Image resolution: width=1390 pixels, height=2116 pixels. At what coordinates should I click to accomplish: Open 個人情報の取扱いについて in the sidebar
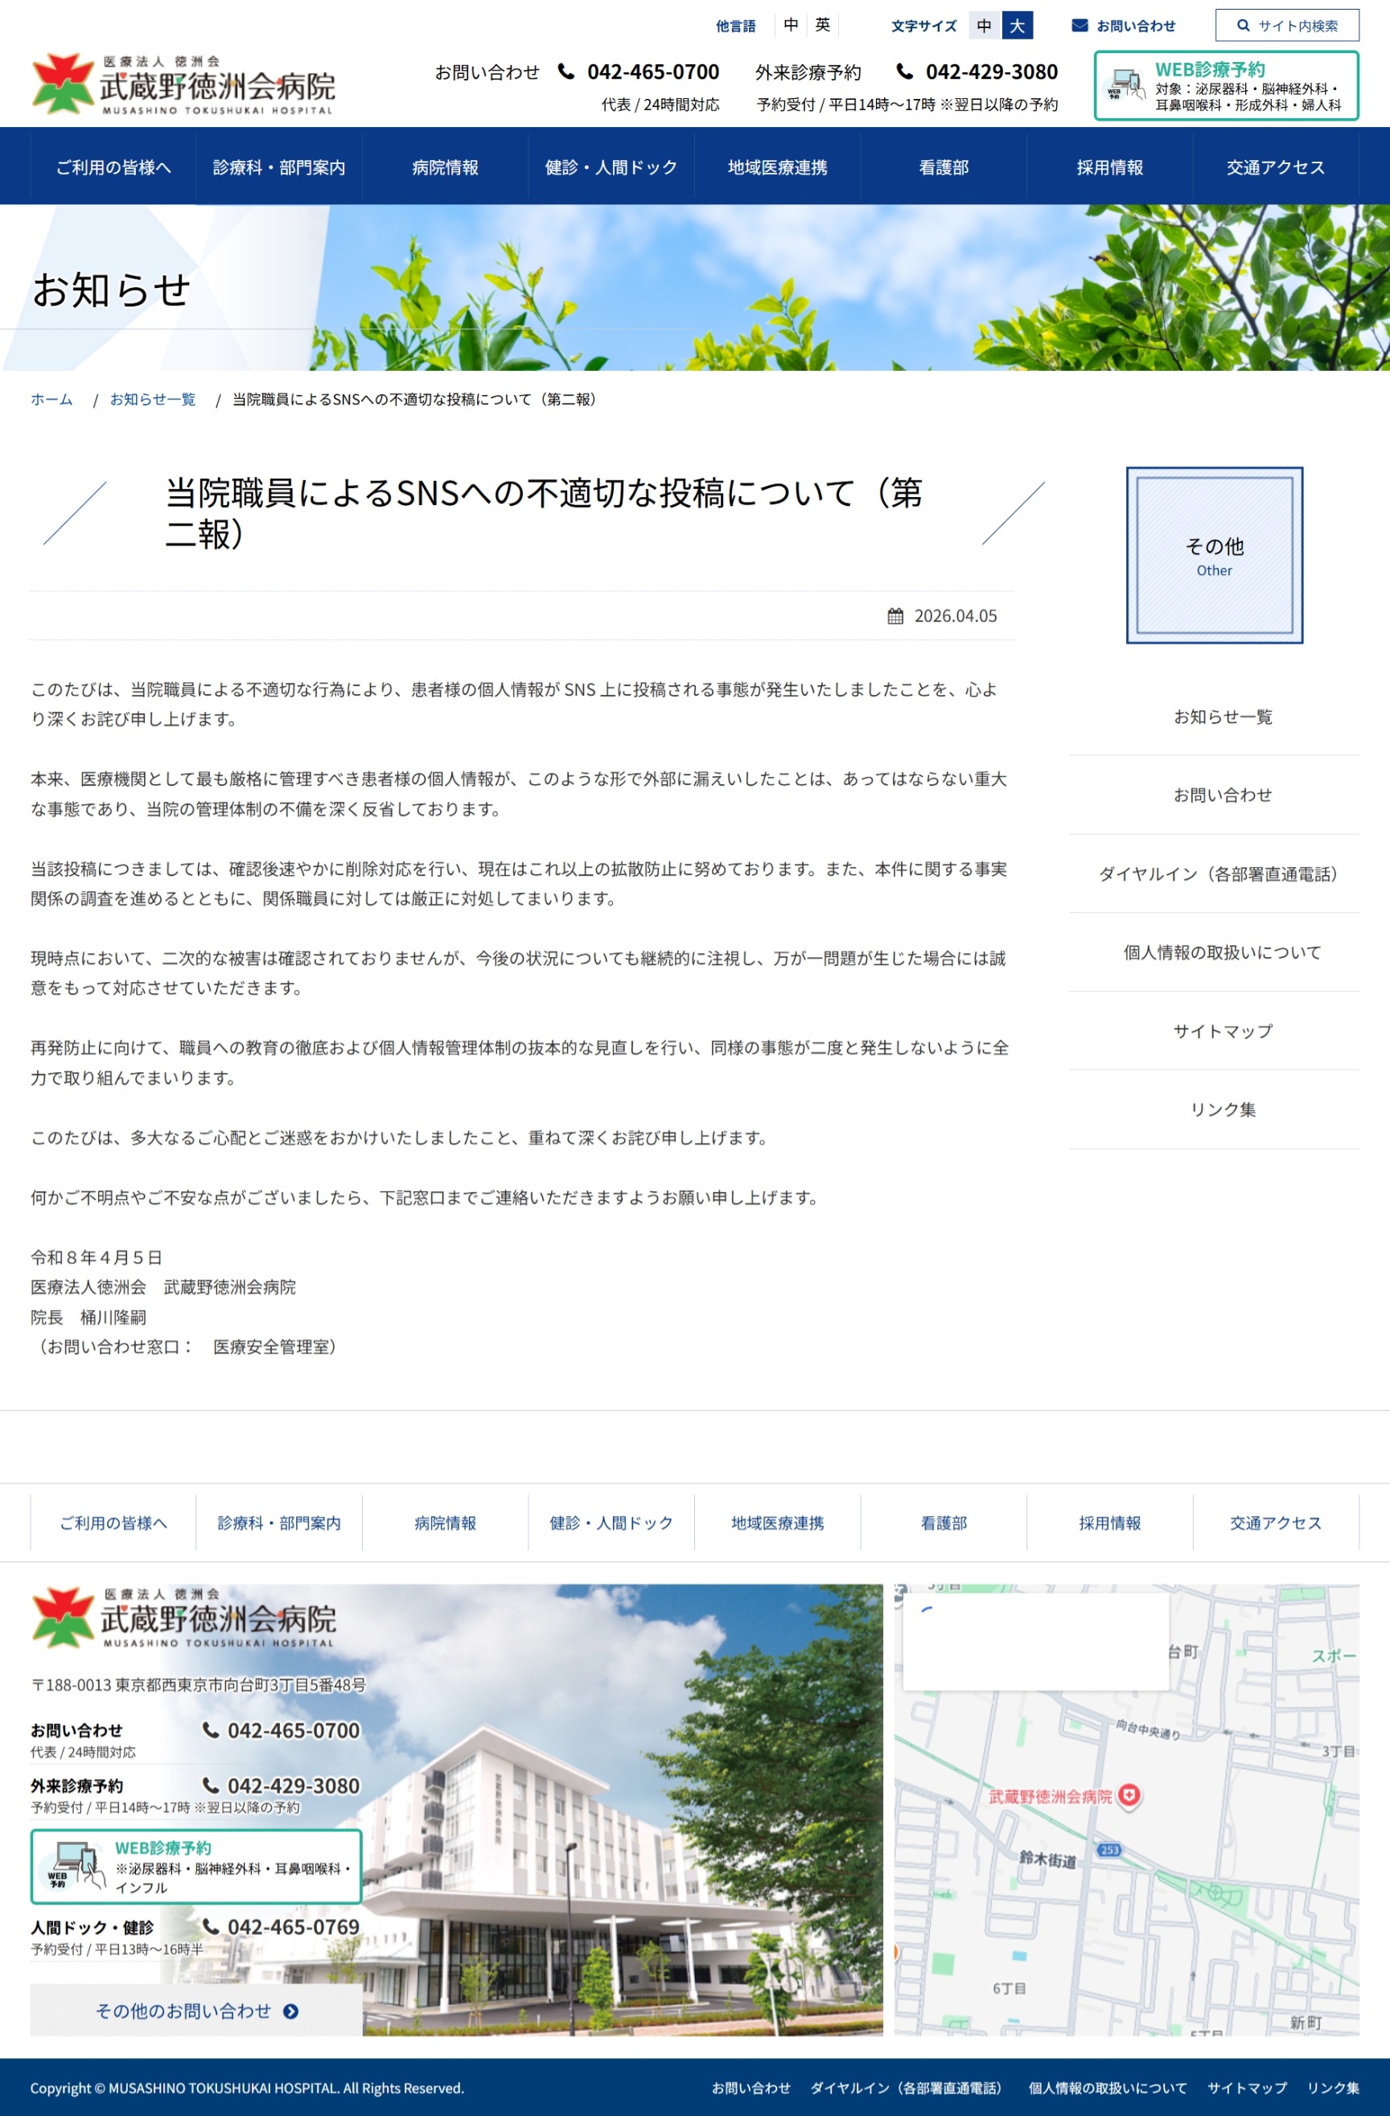pos(1222,952)
